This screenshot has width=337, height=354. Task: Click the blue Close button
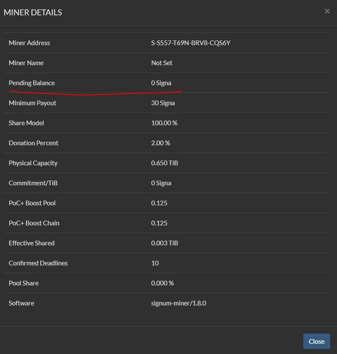[317, 341]
